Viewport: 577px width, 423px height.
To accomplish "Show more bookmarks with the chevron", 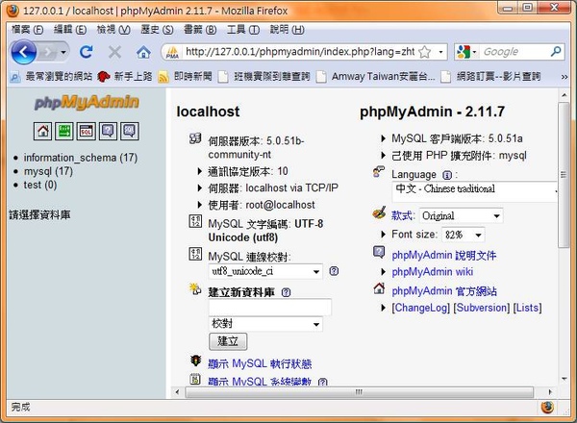I will [564, 77].
